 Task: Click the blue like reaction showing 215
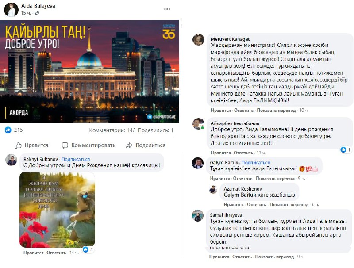[x=8, y=130]
